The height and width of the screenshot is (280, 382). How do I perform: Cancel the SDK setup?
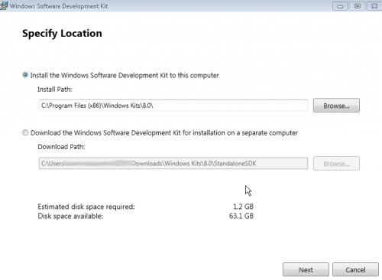[355, 269]
